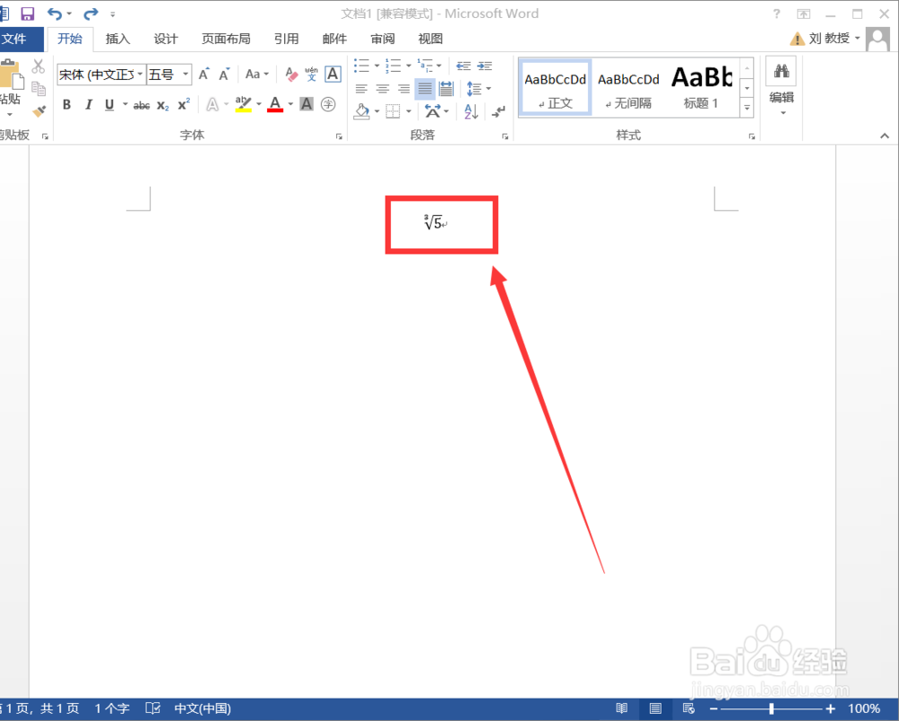Collapse the ribbon with the chevron

click(884, 136)
